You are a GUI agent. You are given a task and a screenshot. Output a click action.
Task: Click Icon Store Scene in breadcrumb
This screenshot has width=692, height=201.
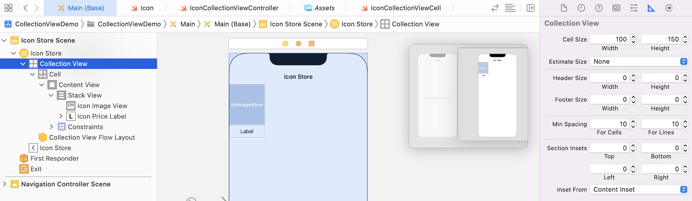(296, 24)
